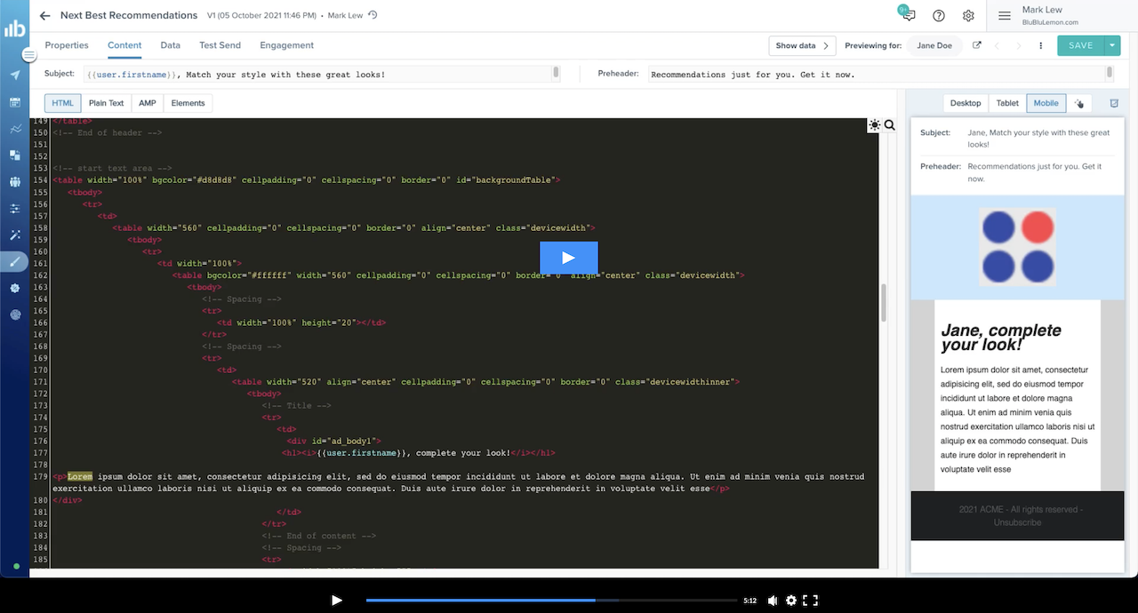Open the Test Send tab
This screenshot has width=1138, height=613.
220,45
